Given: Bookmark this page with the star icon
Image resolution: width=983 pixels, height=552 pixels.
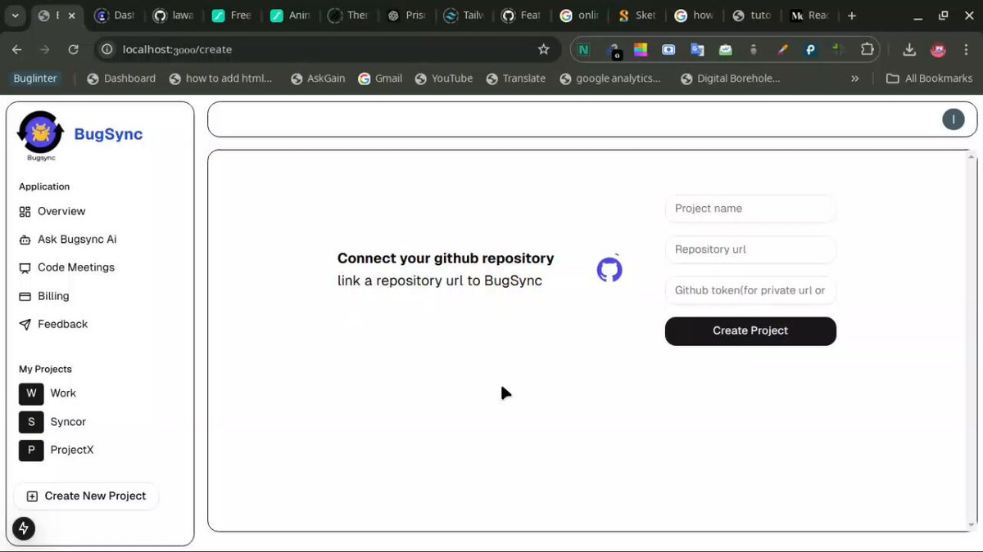Looking at the screenshot, I should pyautogui.click(x=543, y=49).
